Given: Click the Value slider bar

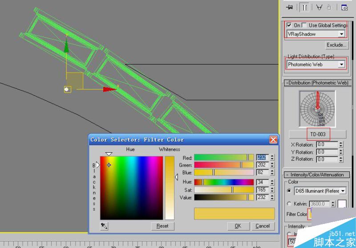Looking at the screenshot, I should [x=224, y=197].
